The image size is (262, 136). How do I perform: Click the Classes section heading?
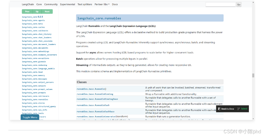pos(82,82)
